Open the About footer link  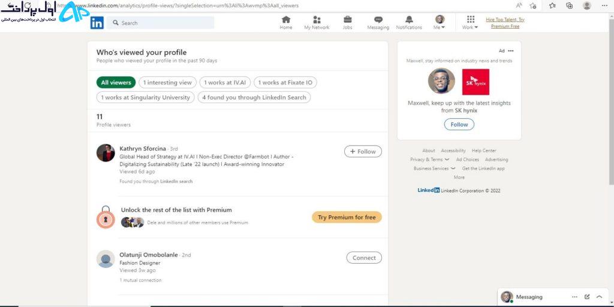(x=428, y=151)
